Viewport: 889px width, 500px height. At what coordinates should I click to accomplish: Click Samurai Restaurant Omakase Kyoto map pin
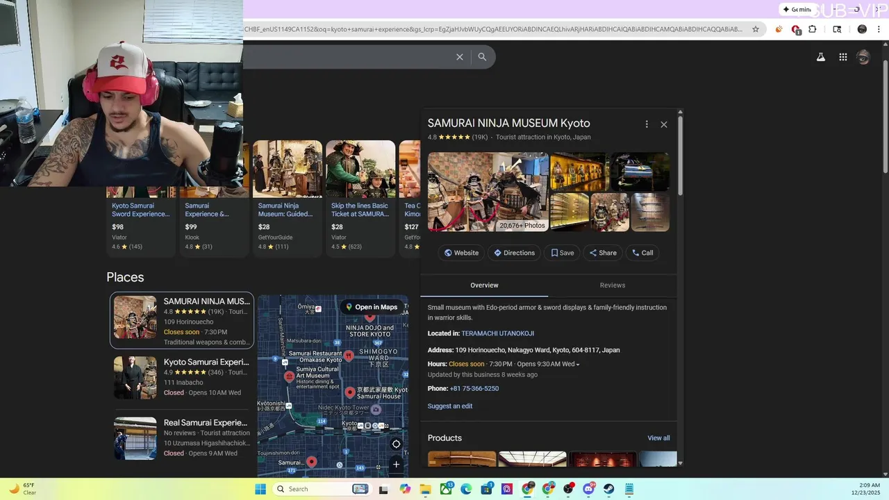point(349,356)
